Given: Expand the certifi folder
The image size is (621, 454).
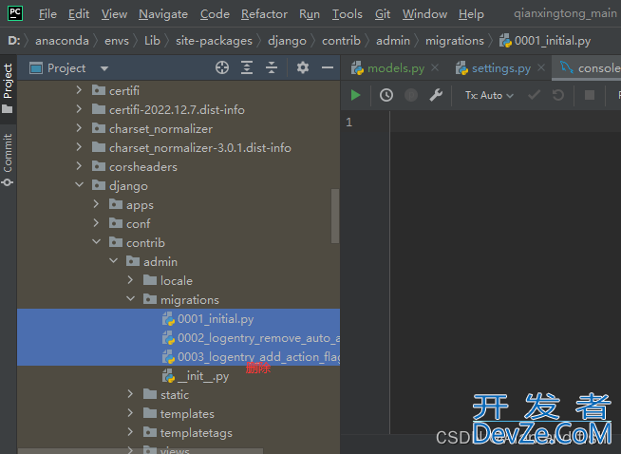Looking at the screenshot, I should coord(79,90).
